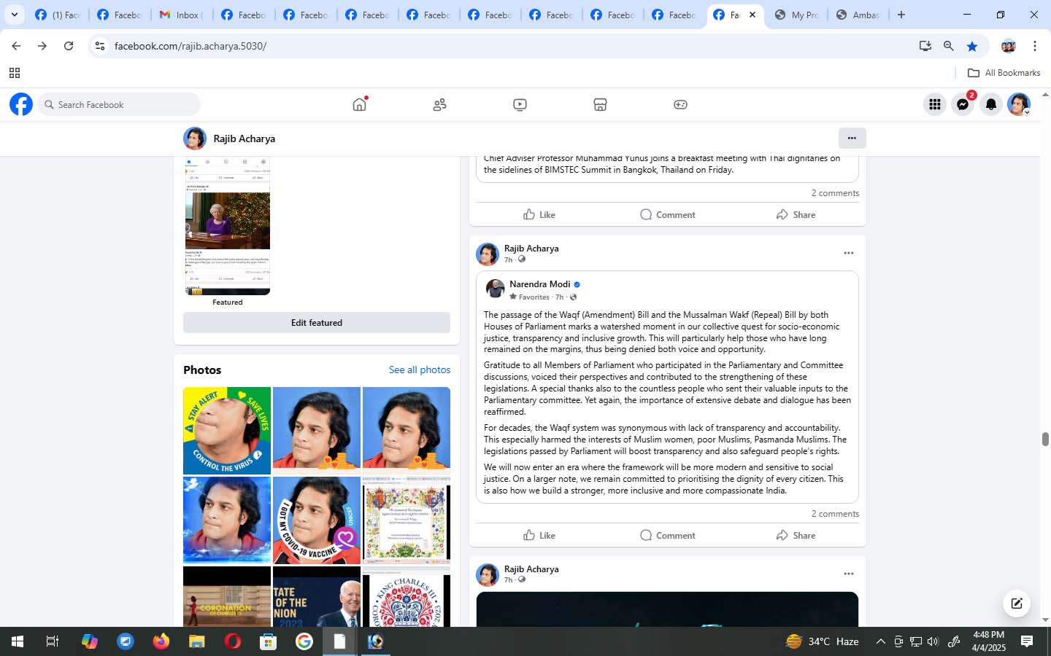The image size is (1051, 656).
Task: Click the page vertical scrollbar thumb
Action: pos(1045,439)
